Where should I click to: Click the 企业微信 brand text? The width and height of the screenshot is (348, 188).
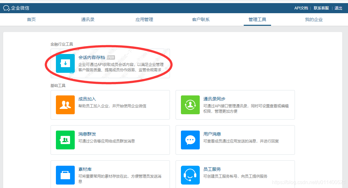coord(20,8)
